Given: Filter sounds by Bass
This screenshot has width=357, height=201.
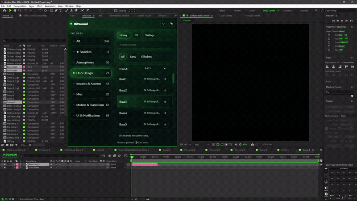Looking at the screenshot, I should tap(133, 57).
